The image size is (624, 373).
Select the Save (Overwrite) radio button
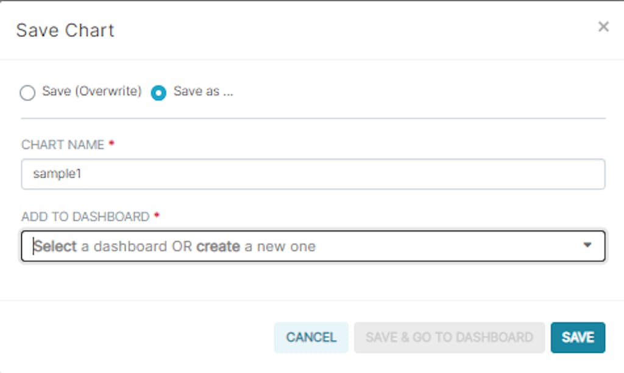tap(27, 93)
